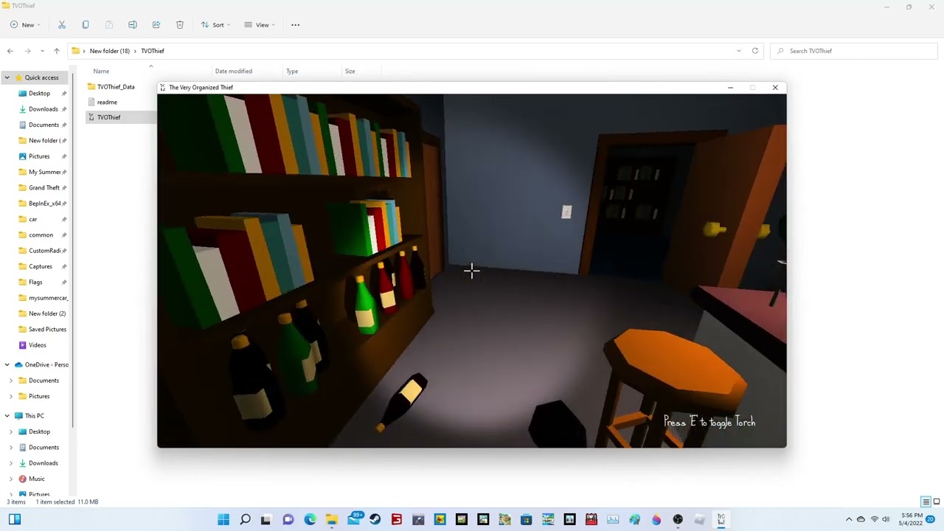Open OBS Studio taskbar icon
This screenshot has height=531, width=944.
point(678,520)
